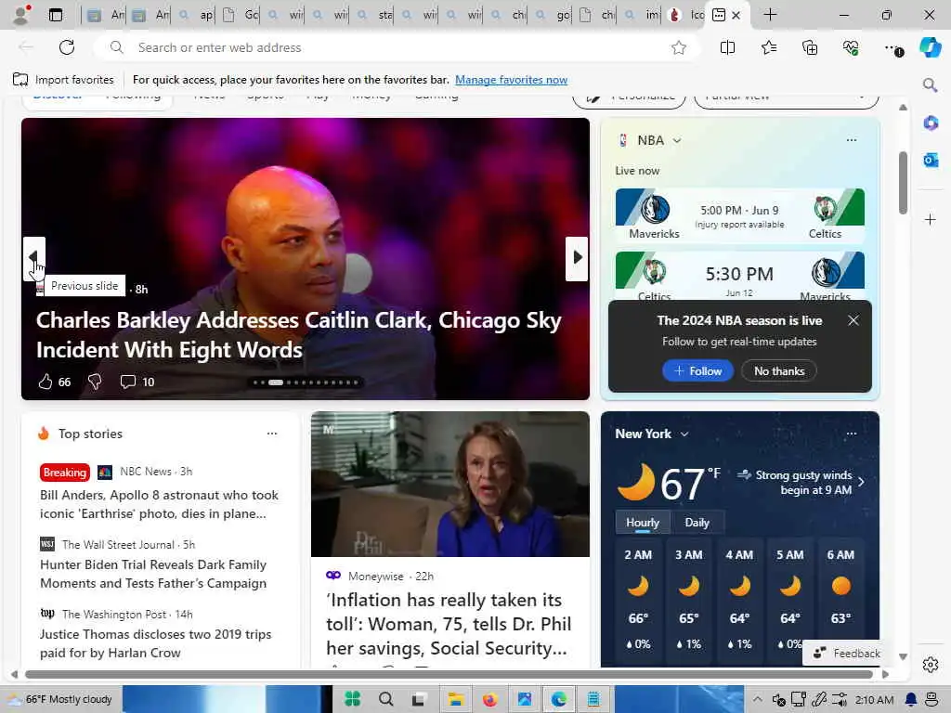Decline with No thanks button
The image size is (951, 713).
(x=779, y=371)
